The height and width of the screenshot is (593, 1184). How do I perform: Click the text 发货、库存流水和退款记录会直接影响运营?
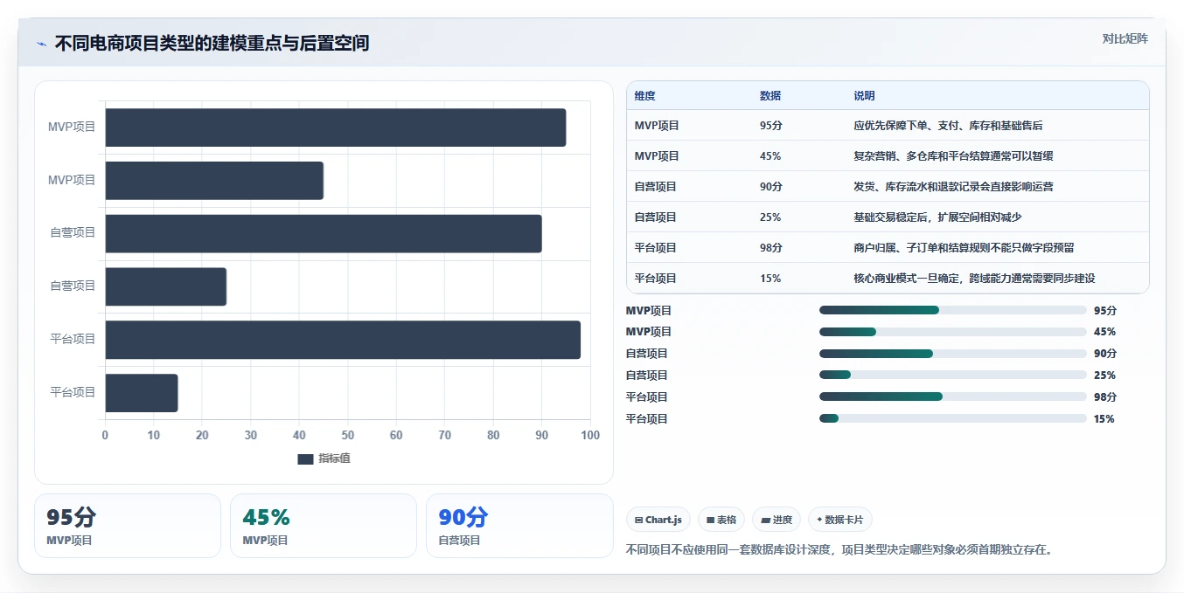click(x=953, y=187)
